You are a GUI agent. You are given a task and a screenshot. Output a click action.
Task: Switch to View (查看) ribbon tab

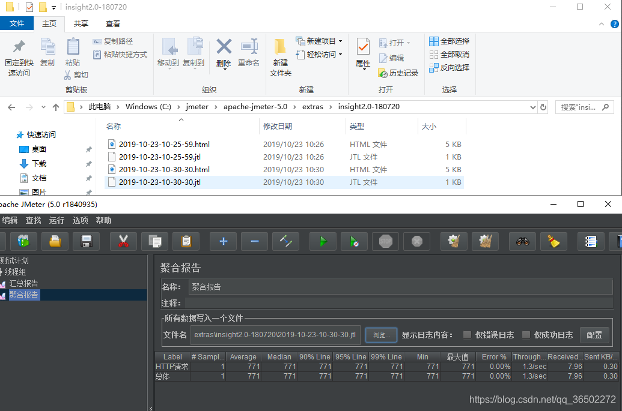tap(112, 24)
